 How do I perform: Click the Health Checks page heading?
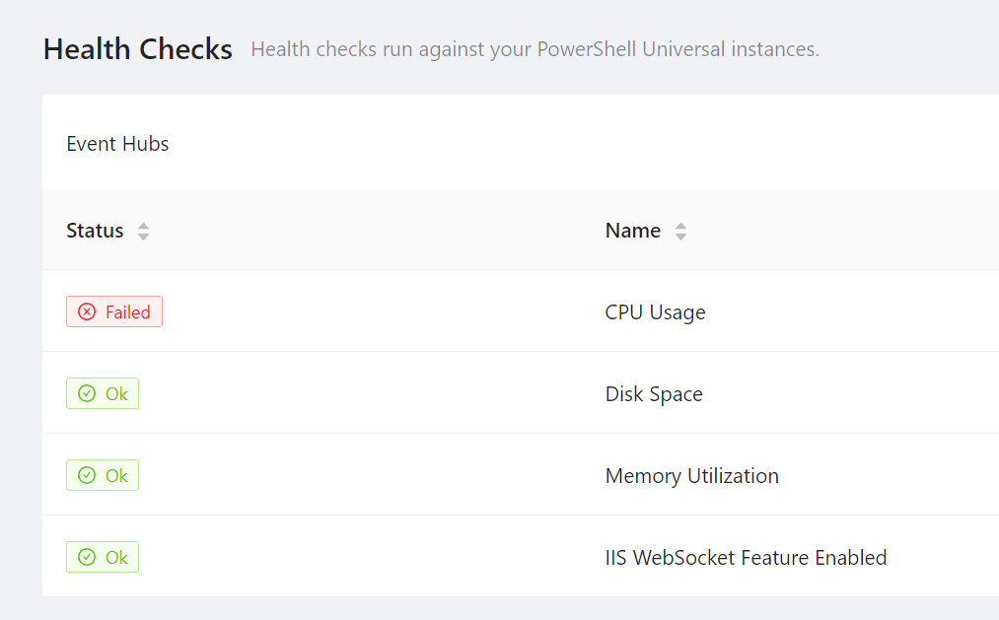pyautogui.click(x=138, y=48)
